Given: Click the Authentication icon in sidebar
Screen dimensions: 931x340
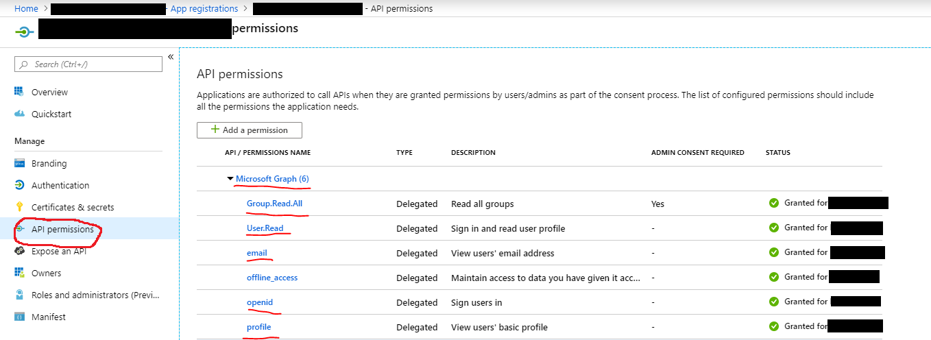Looking at the screenshot, I should (19, 185).
